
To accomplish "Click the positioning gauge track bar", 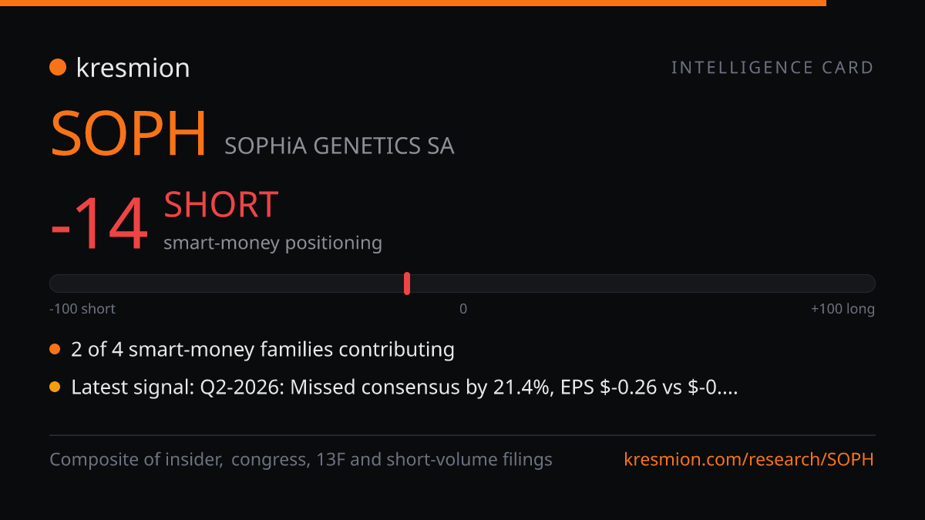I will pos(462,283).
